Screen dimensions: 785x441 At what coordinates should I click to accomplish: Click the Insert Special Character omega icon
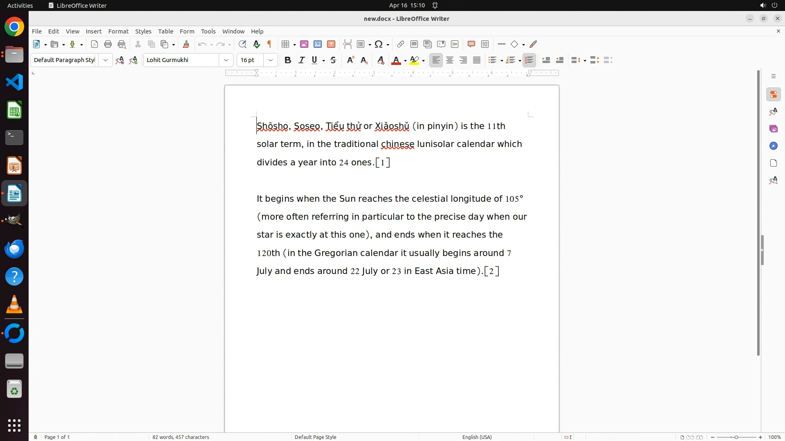[x=379, y=44]
